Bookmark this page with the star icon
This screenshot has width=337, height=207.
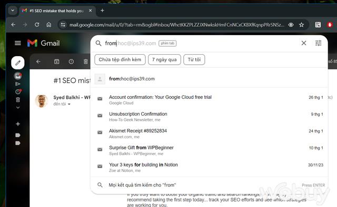302,25
